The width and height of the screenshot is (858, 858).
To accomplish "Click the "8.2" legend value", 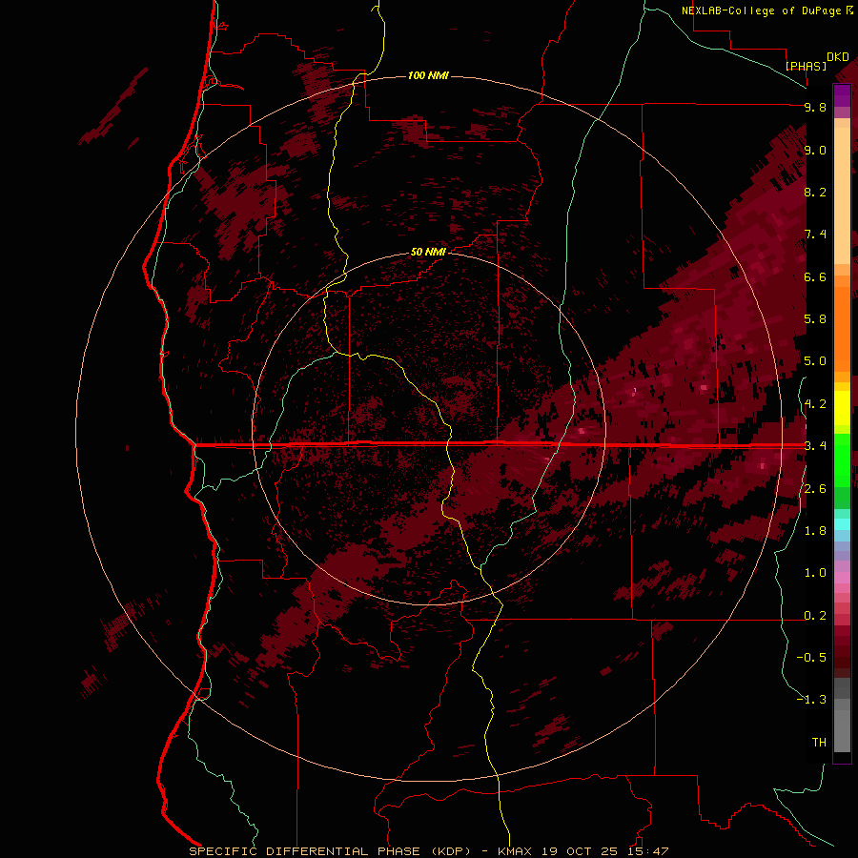I will pos(815,192).
